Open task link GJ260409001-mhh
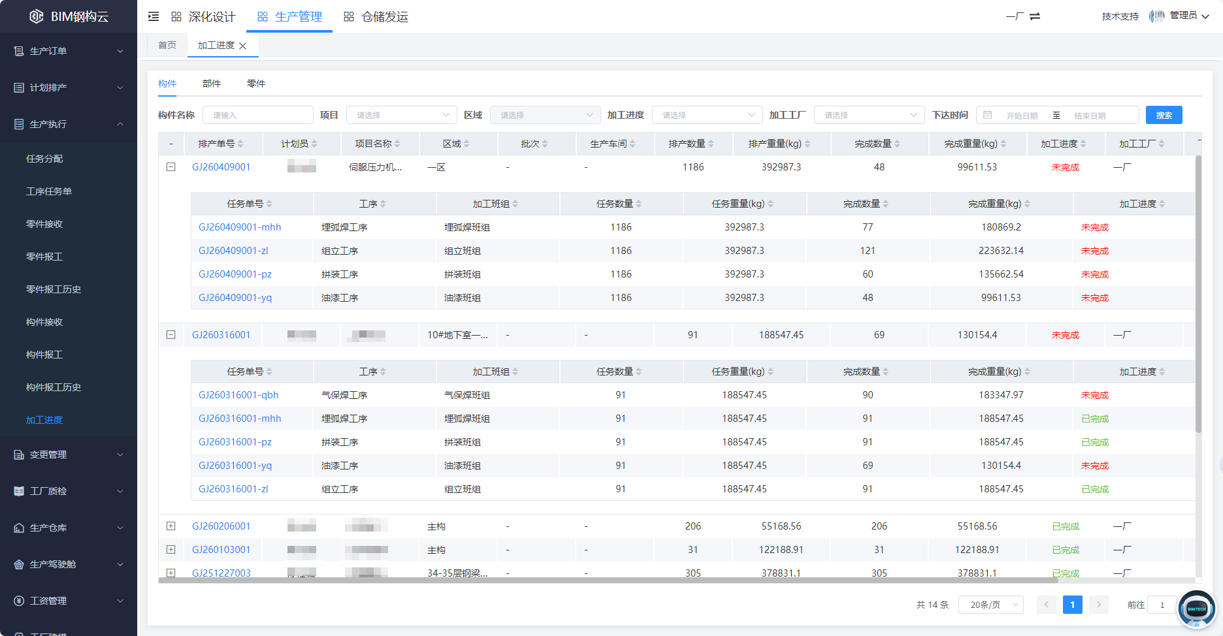 pos(240,227)
